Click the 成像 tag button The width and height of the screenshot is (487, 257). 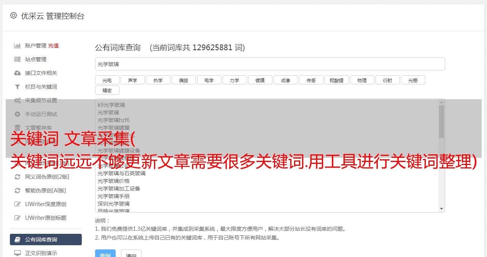[285, 80]
